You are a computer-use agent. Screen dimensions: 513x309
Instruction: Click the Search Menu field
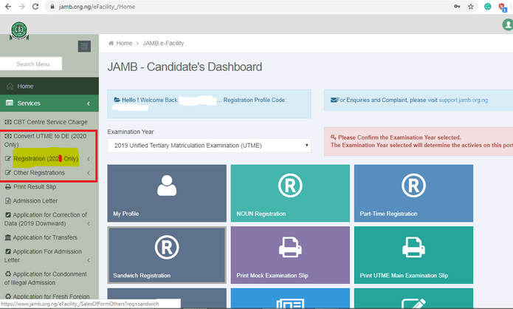coord(31,64)
